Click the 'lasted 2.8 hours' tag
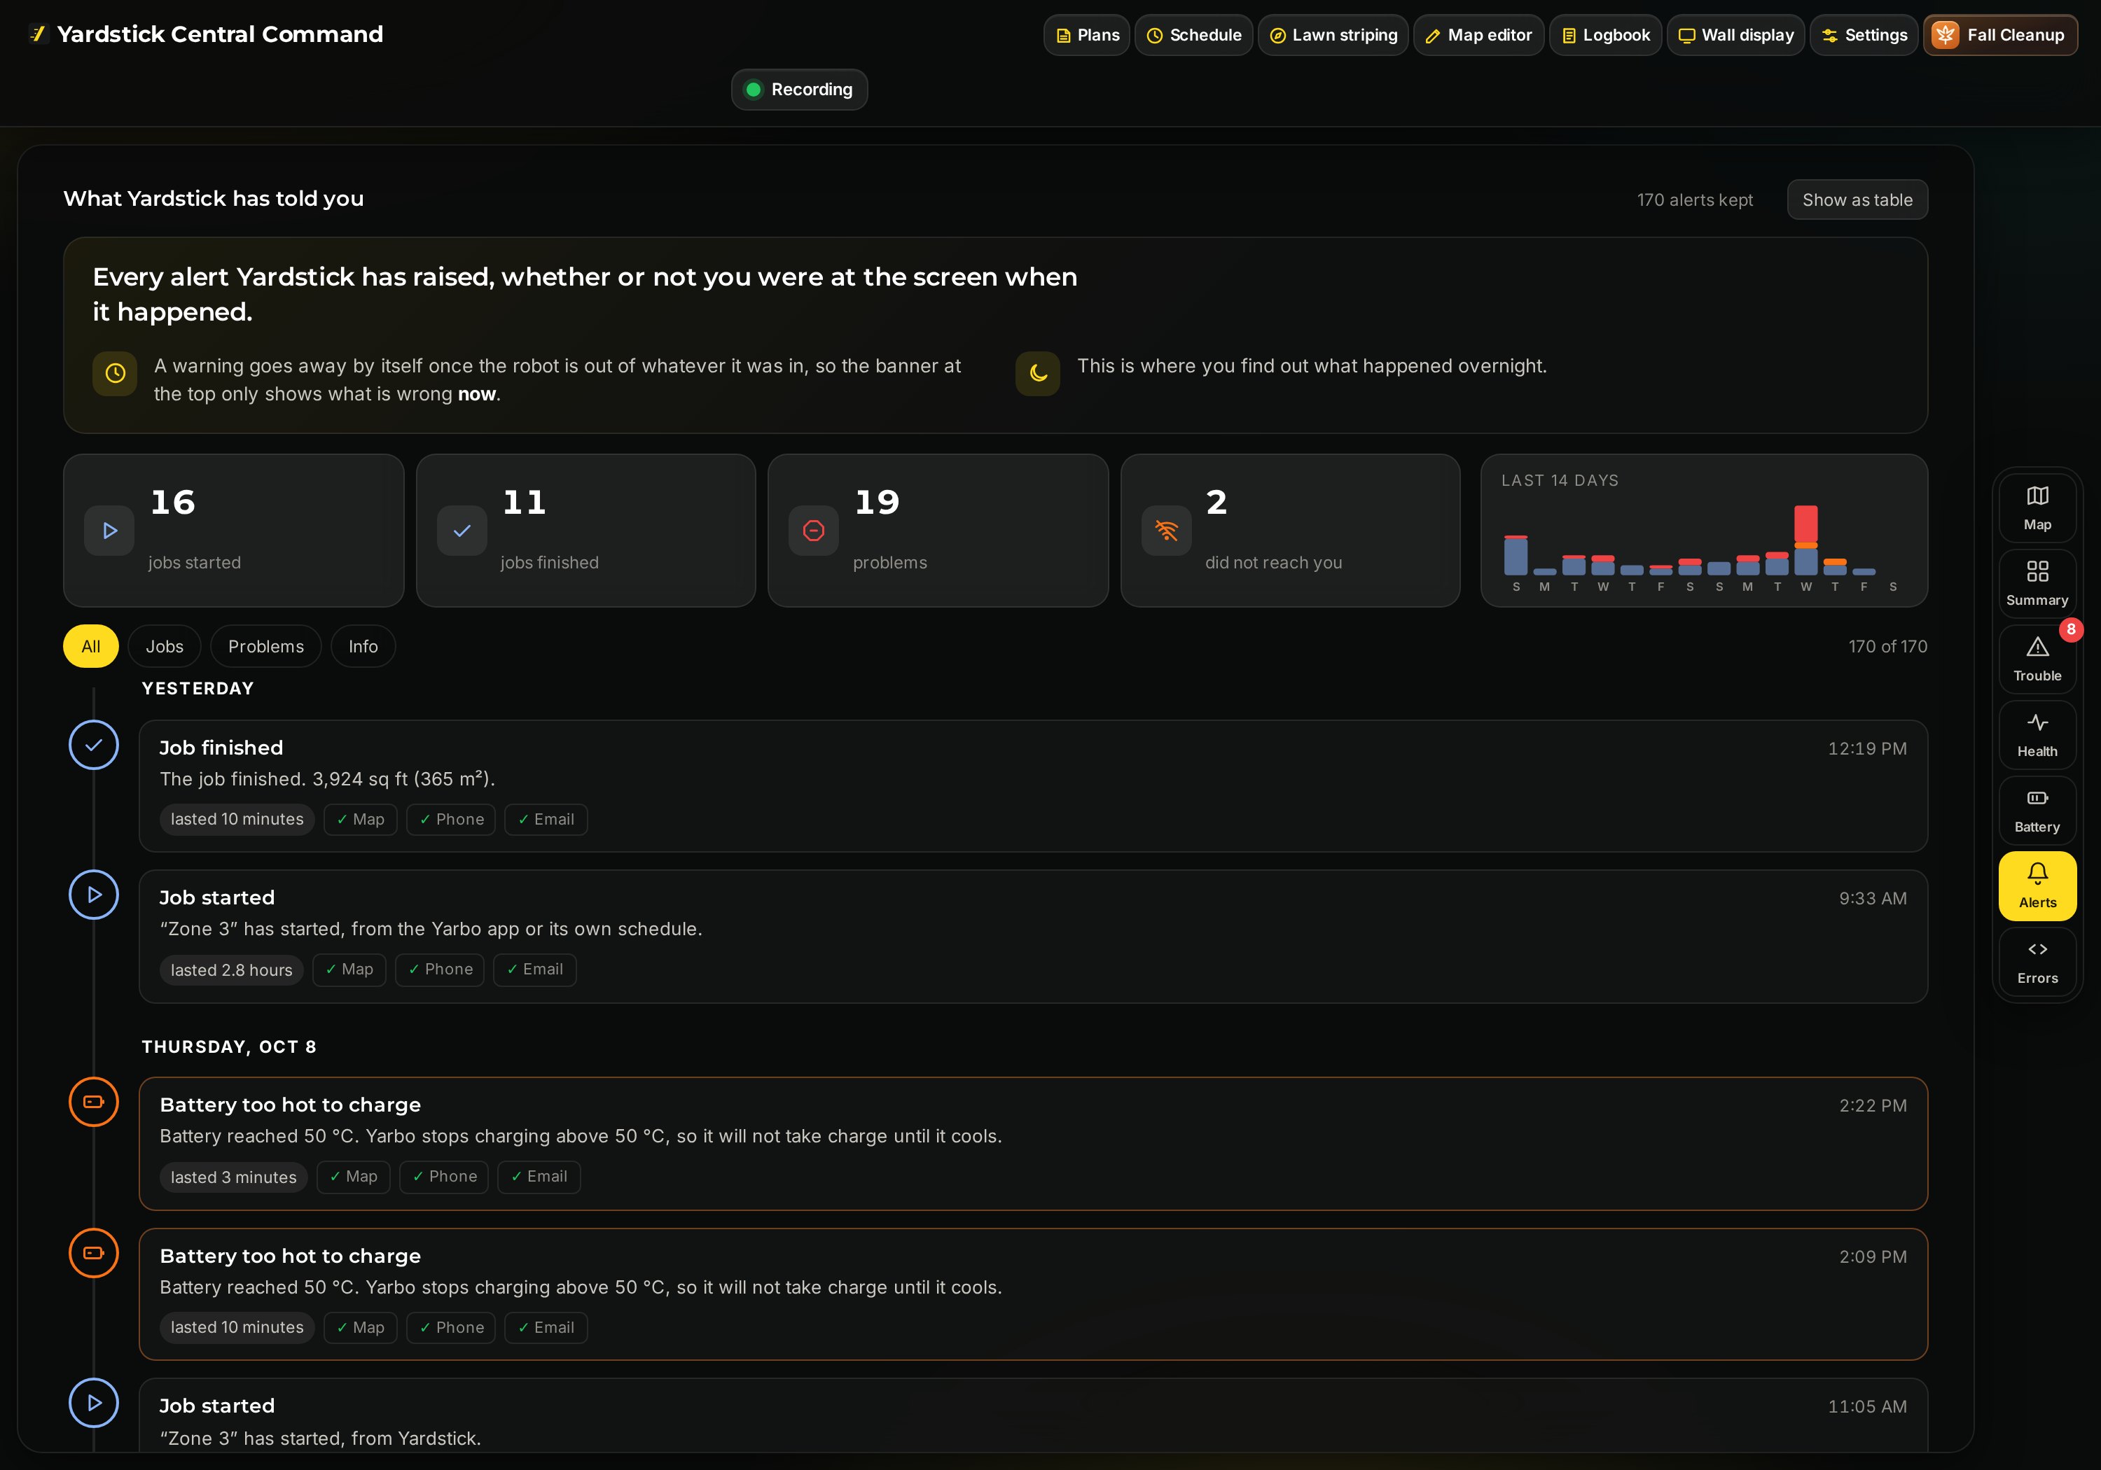 coord(232,969)
